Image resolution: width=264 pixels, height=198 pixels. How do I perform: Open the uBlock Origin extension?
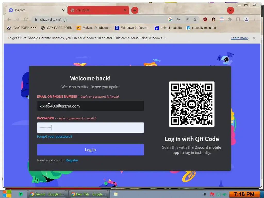coord(205,19)
